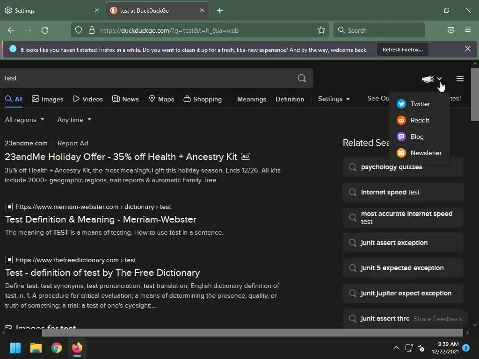Open the DuckDuckGo side hamburger menu
479x359 pixels.
click(460, 79)
